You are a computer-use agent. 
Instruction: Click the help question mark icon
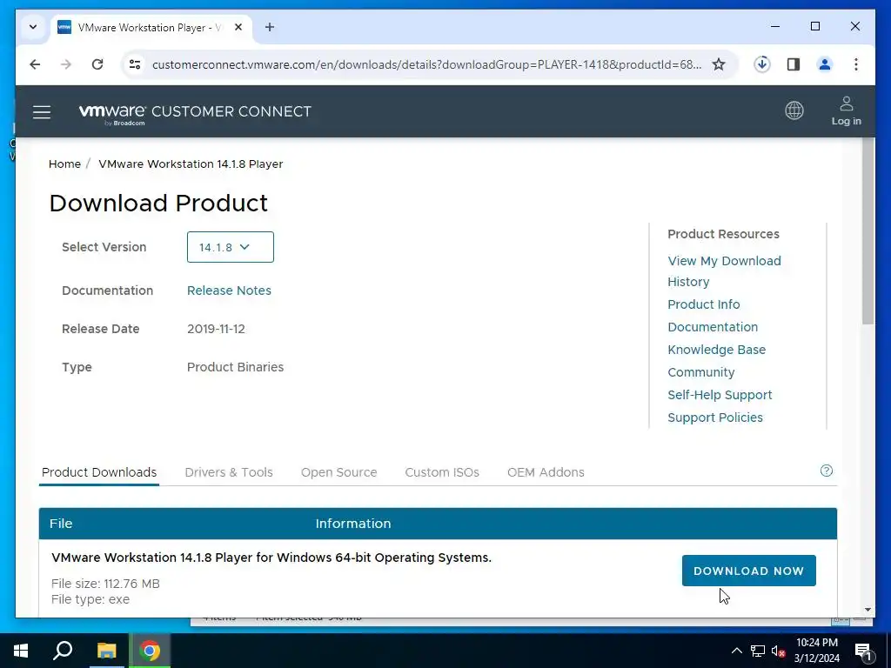827,471
